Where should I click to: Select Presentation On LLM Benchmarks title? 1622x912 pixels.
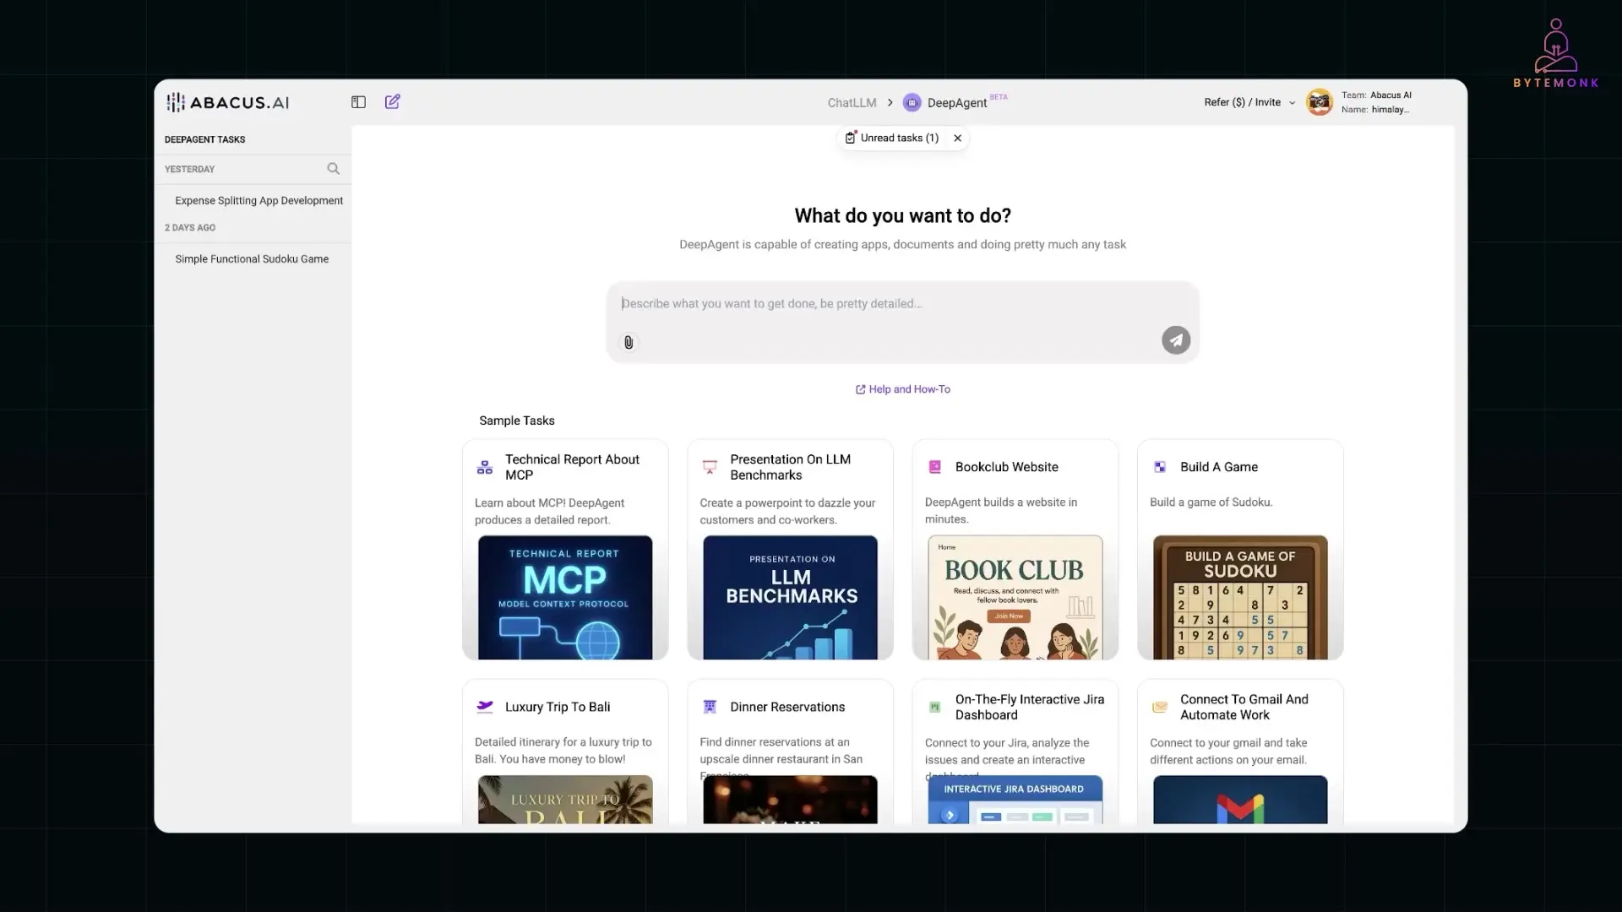[x=790, y=467]
